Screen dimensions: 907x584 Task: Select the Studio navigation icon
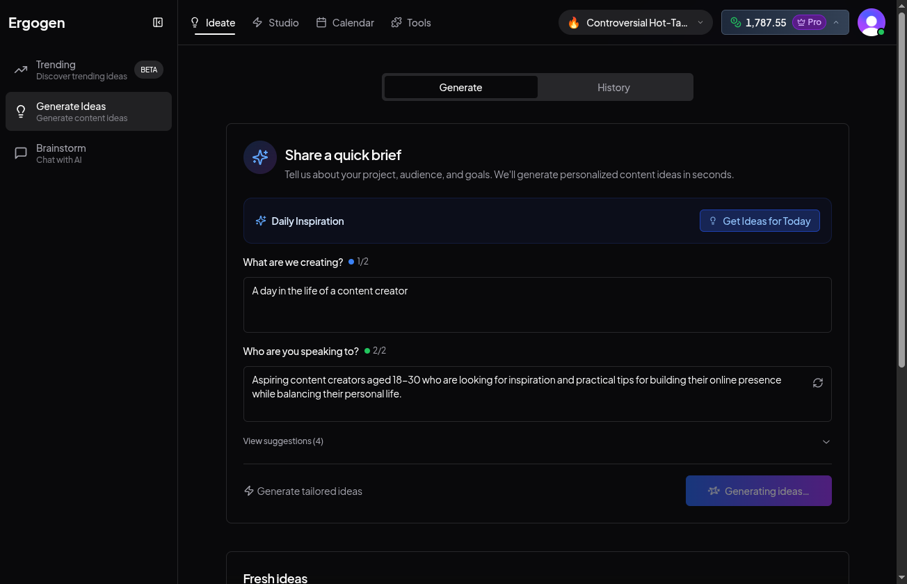257,22
